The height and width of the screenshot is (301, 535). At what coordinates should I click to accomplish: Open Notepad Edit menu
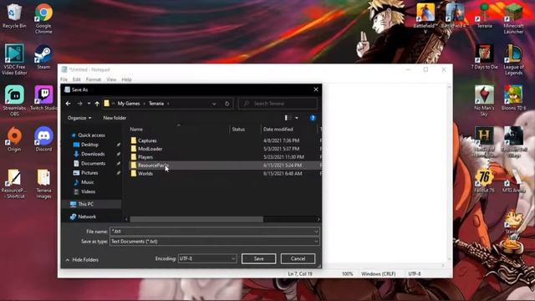click(x=76, y=79)
